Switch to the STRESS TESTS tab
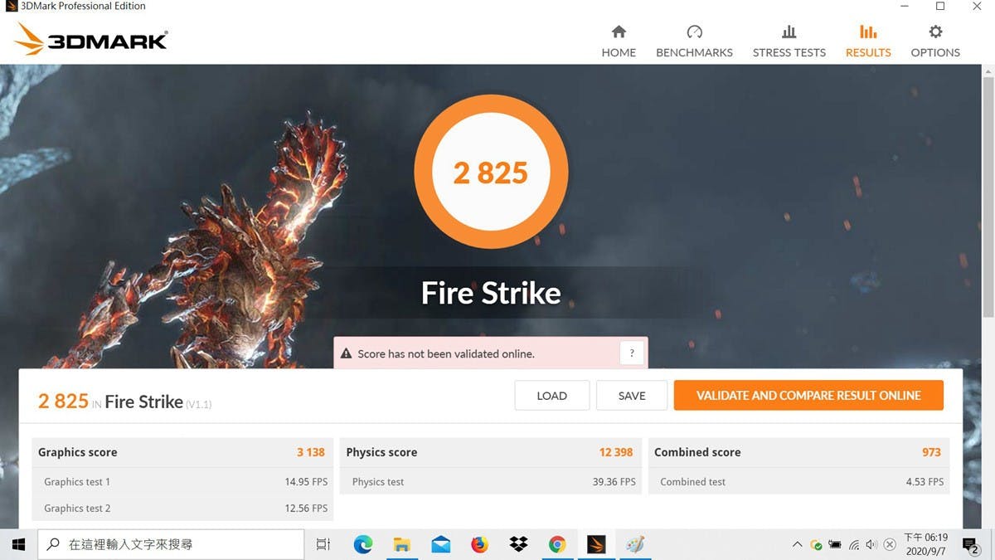Screen dimensions: 995x560 coord(789,41)
